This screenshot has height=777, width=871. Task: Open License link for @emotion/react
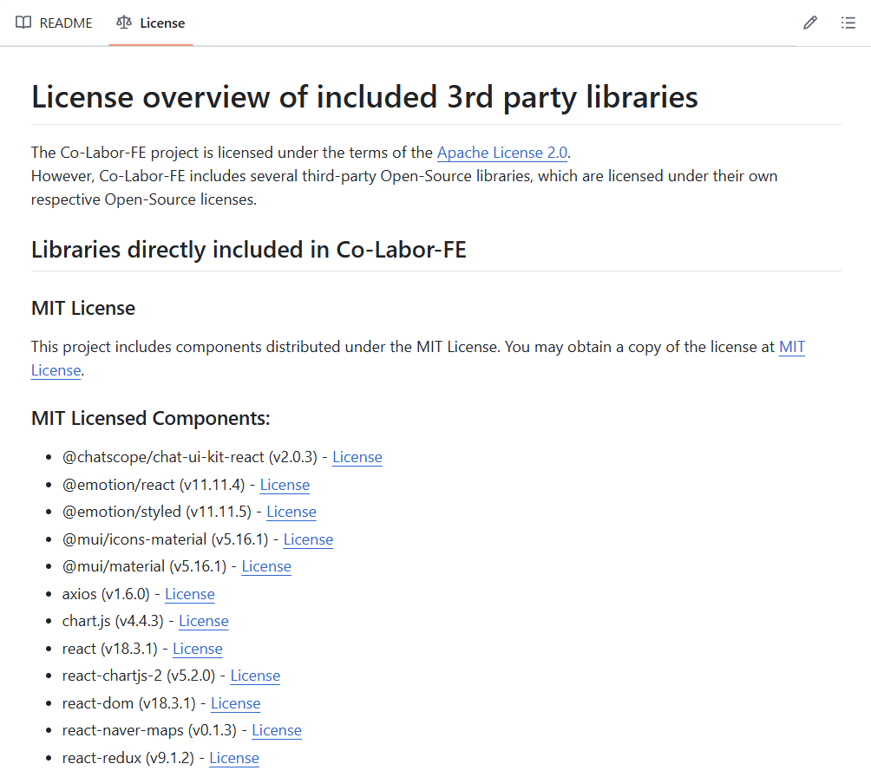pos(285,485)
